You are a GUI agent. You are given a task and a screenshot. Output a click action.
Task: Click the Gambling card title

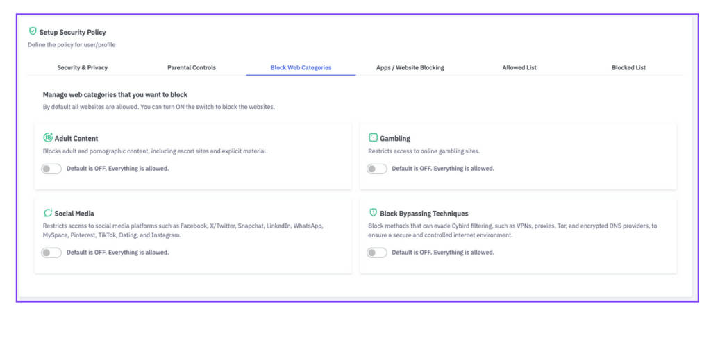(x=395, y=139)
